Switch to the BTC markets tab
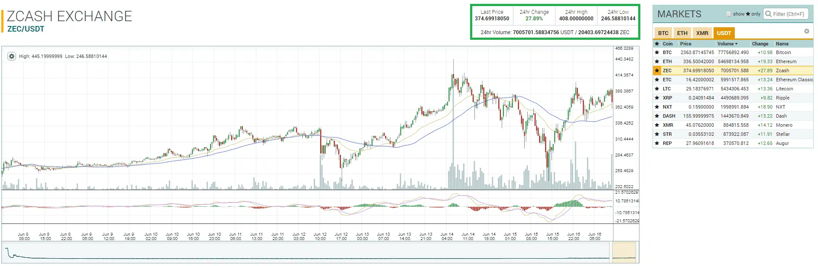The width and height of the screenshot is (818, 266). pos(663,33)
